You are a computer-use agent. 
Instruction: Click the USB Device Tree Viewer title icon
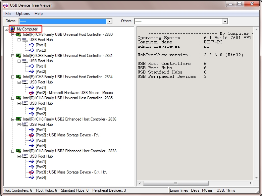6,5
